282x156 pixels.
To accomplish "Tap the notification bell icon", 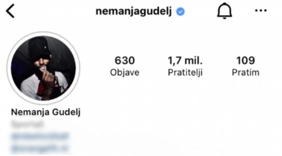I will [x=225, y=11].
